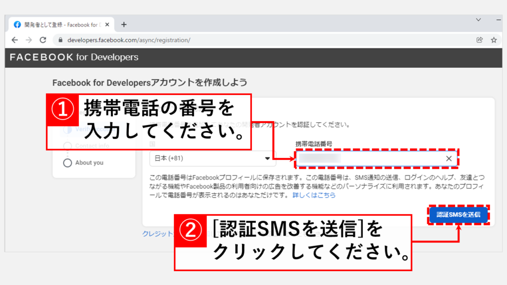Open a new tab with the plus icon
The image size is (507, 285).
coord(124,24)
